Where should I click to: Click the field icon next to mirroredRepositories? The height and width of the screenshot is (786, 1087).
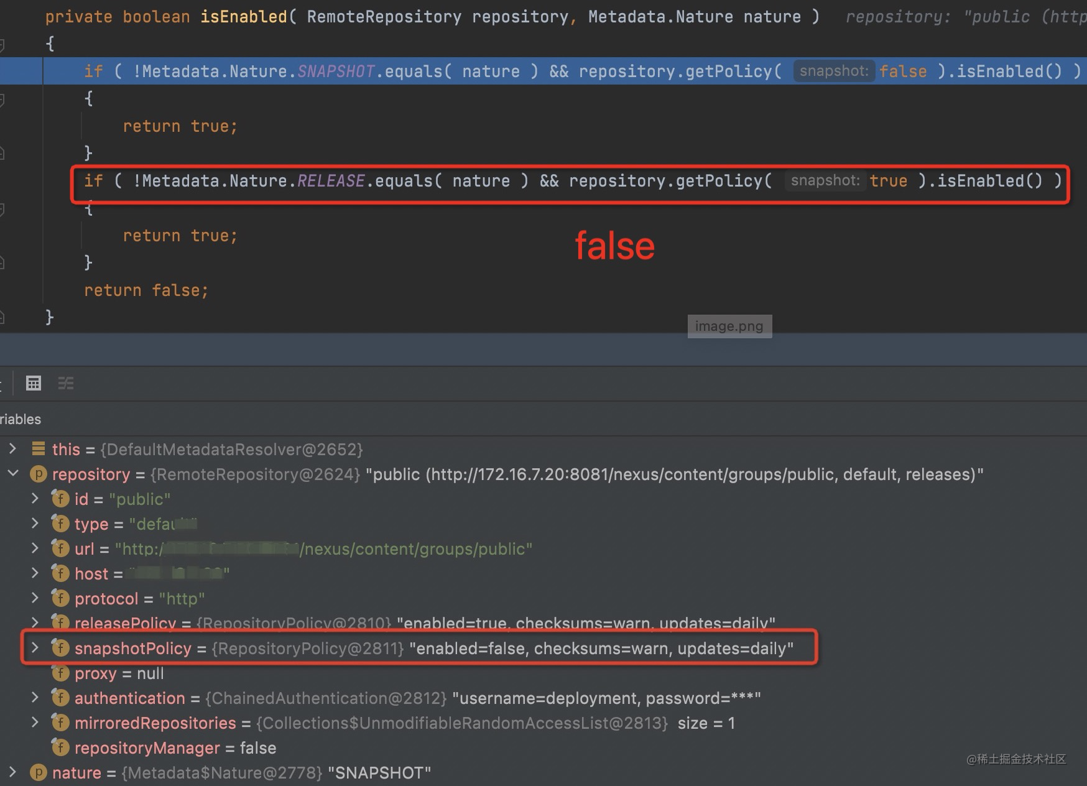[x=60, y=723]
